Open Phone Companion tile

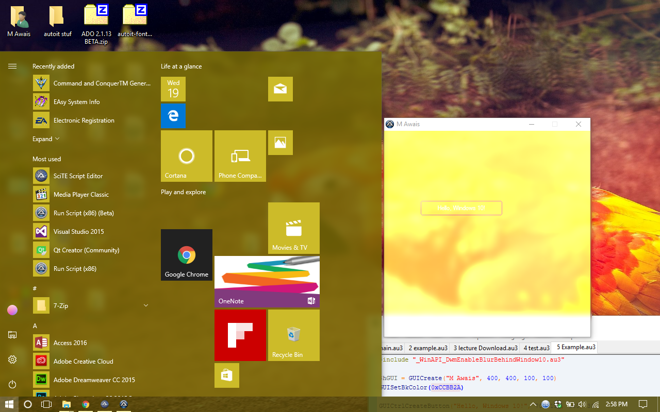point(240,156)
